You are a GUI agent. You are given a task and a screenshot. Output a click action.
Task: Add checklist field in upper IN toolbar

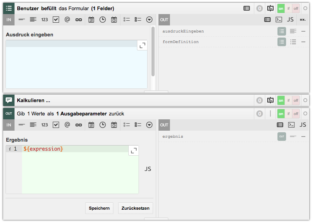tap(138, 20)
